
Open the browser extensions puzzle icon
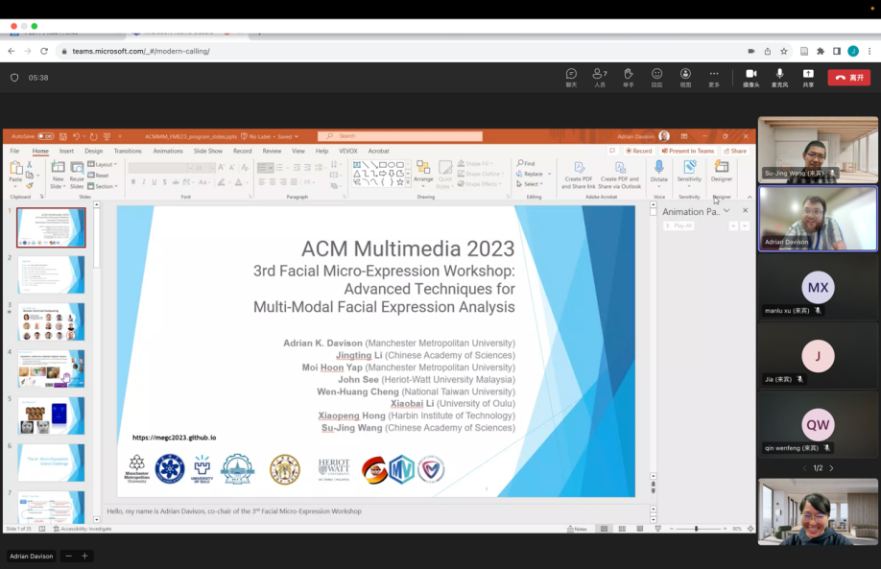(x=821, y=51)
